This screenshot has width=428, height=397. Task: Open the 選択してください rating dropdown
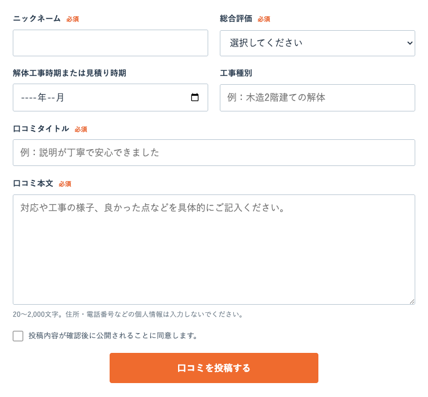[317, 43]
